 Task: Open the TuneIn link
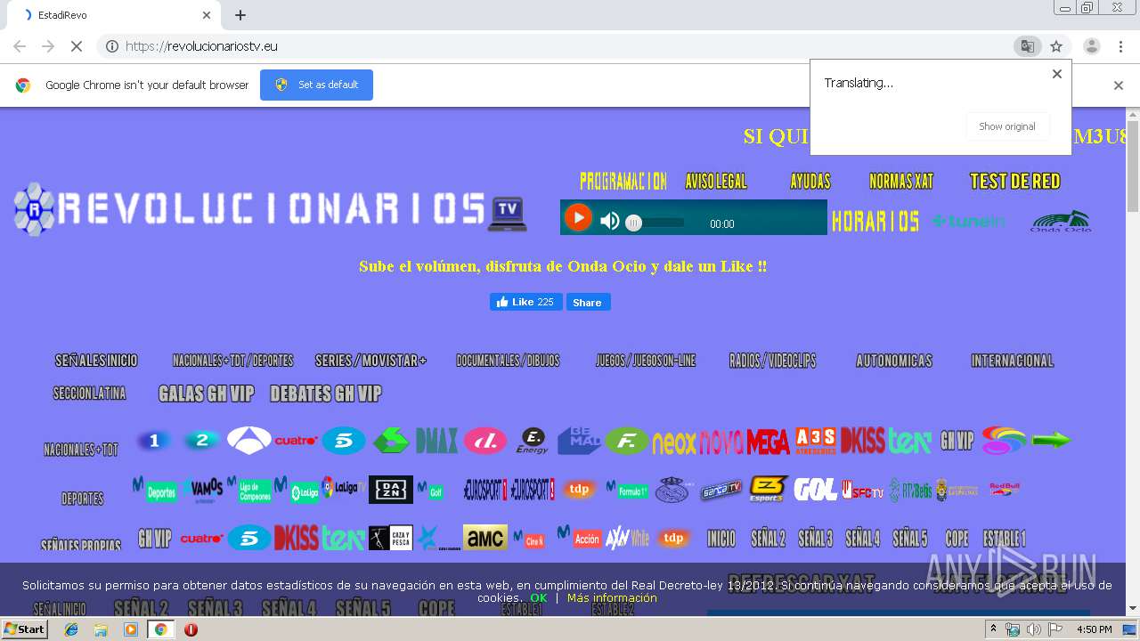coord(969,221)
